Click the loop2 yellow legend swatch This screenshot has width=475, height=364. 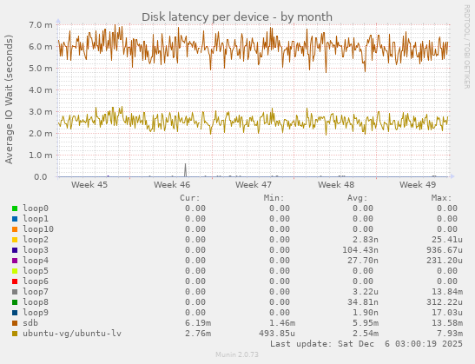[x=15, y=240]
